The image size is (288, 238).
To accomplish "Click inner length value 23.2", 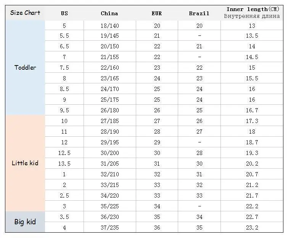I will pos(252,228).
